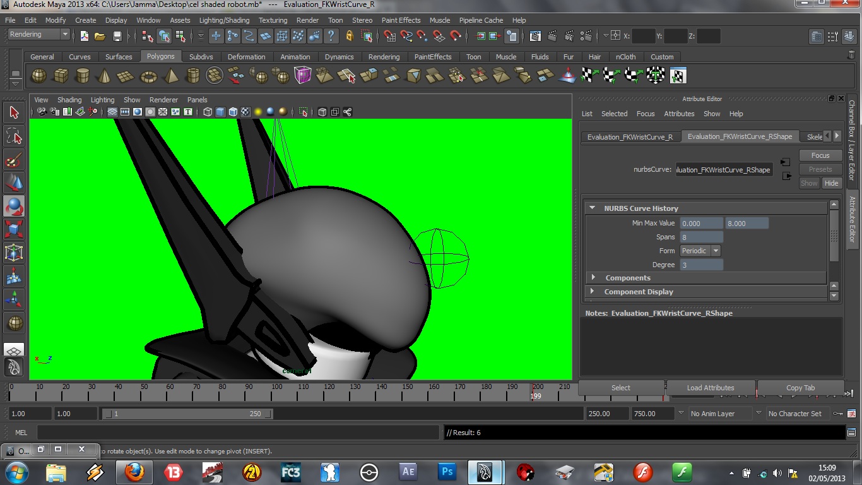Select the Polygon Sphere creation icon
The height and width of the screenshot is (485, 862).
[x=38, y=75]
